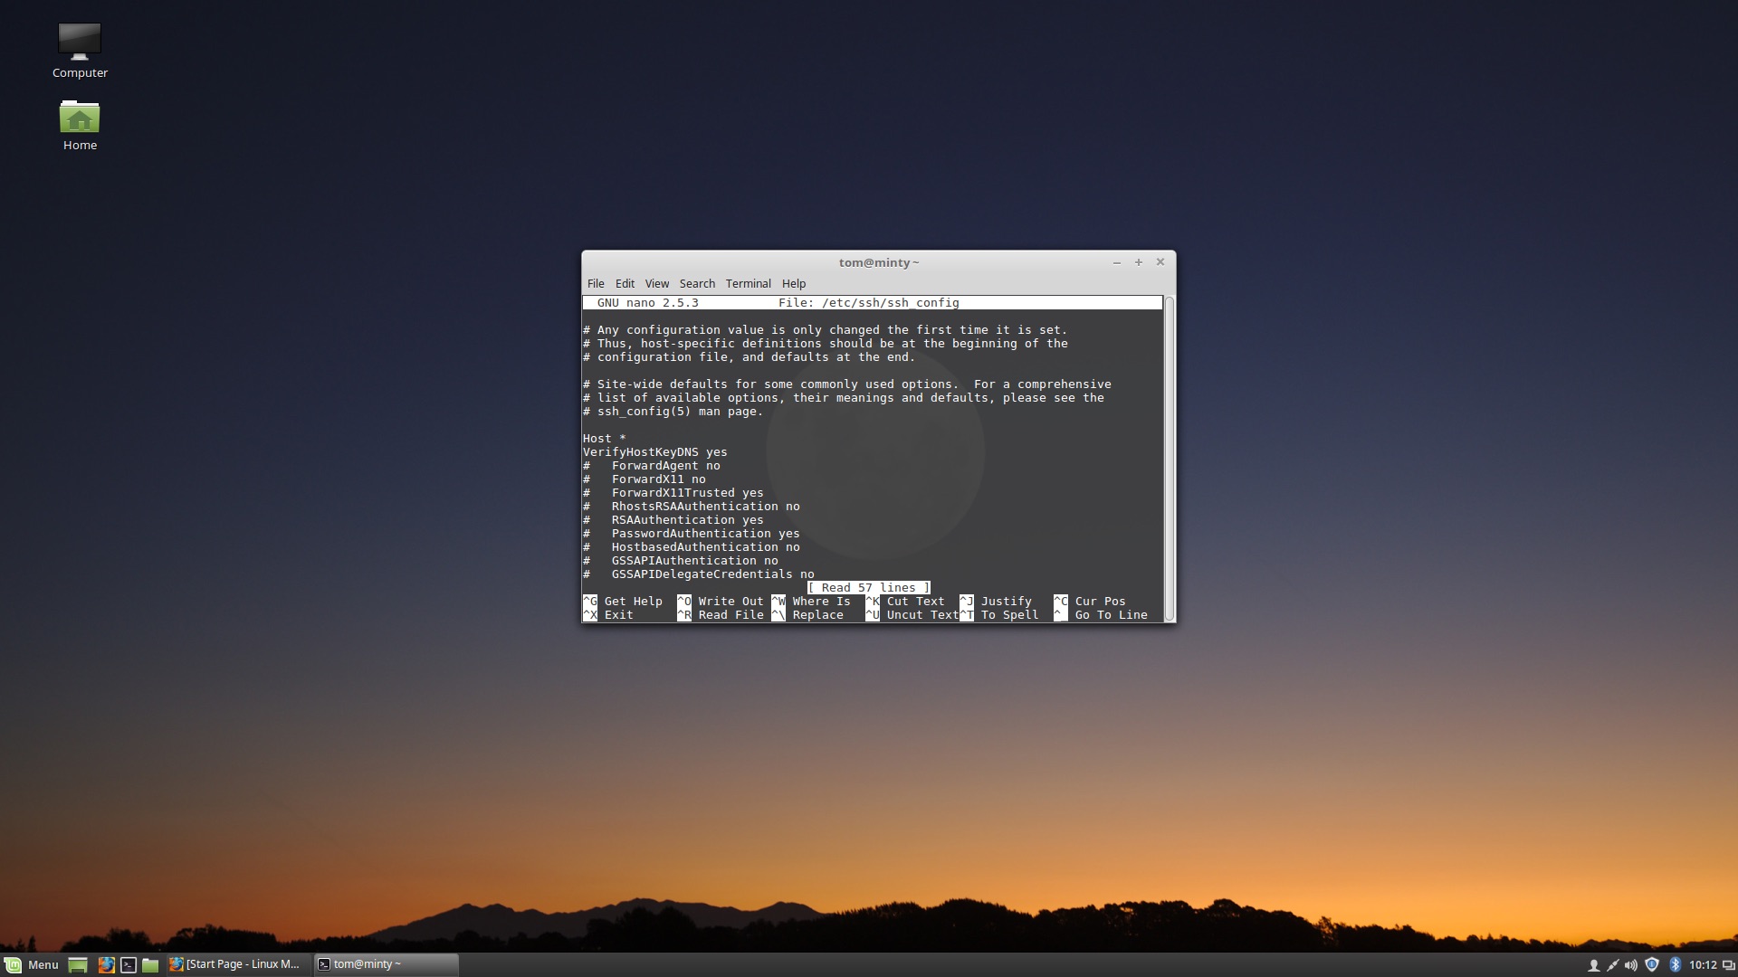Open the Edit menu in terminal

(x=625, y=283)
